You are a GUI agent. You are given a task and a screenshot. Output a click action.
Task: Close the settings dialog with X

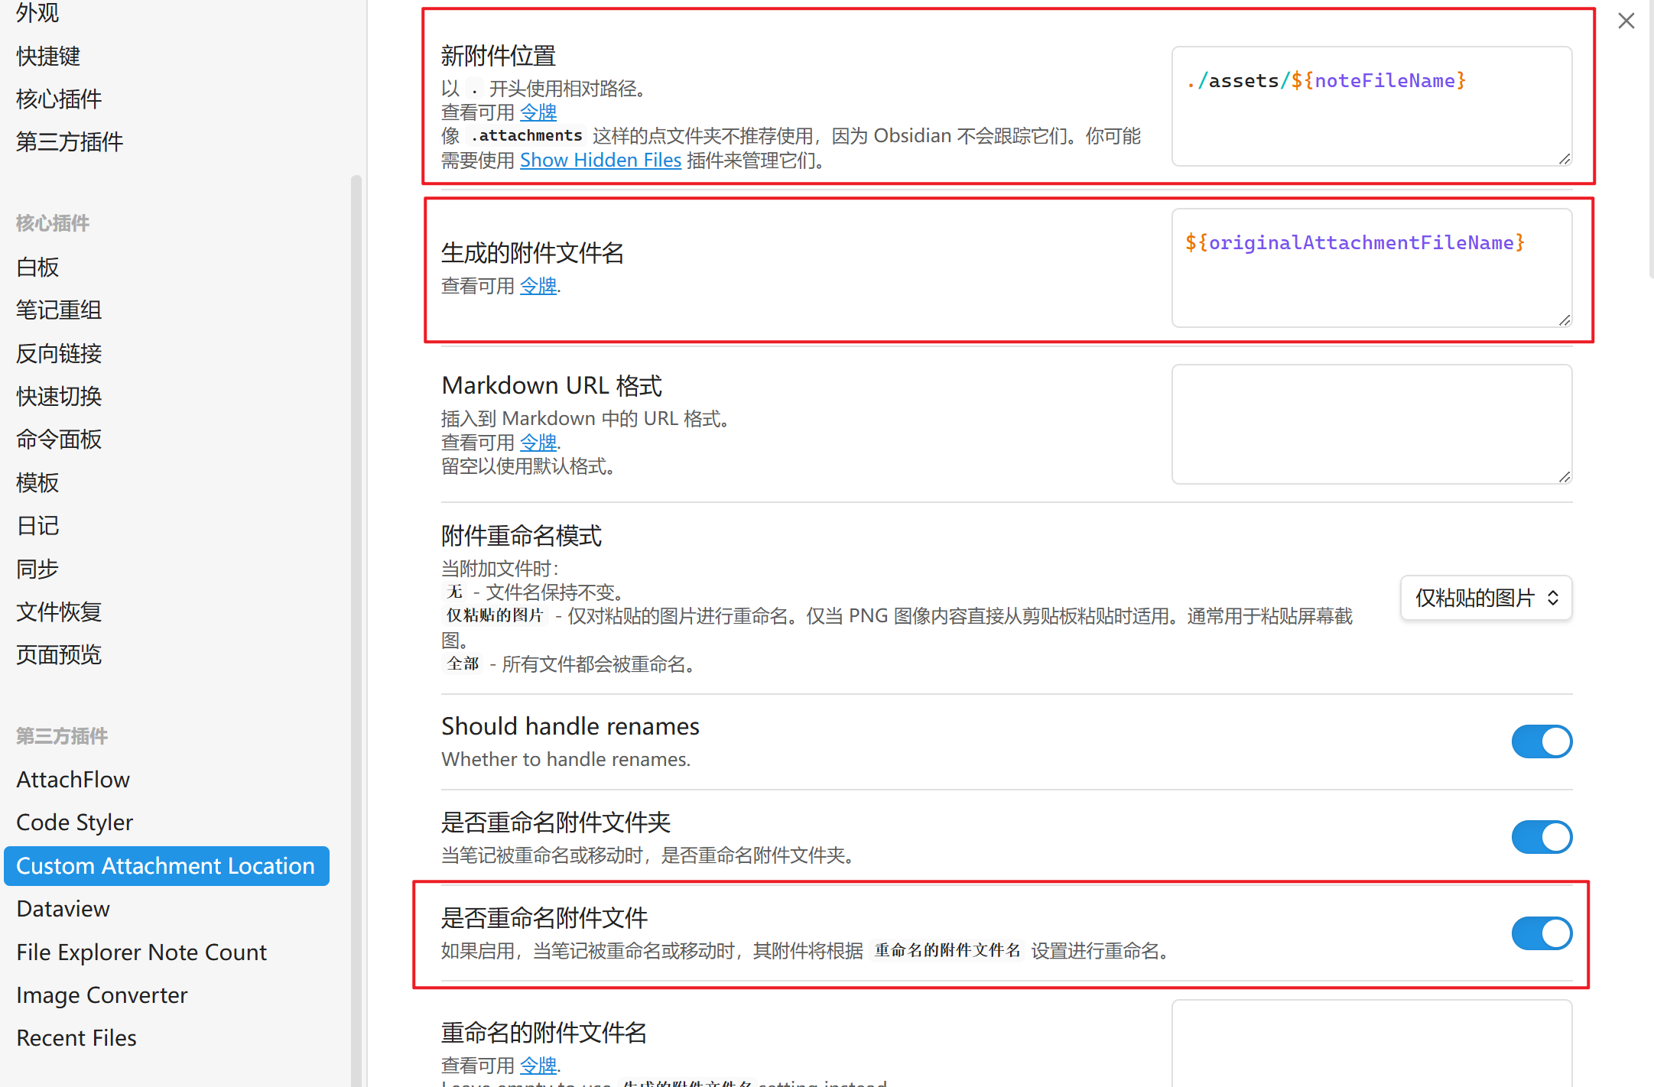point(1626,21)
